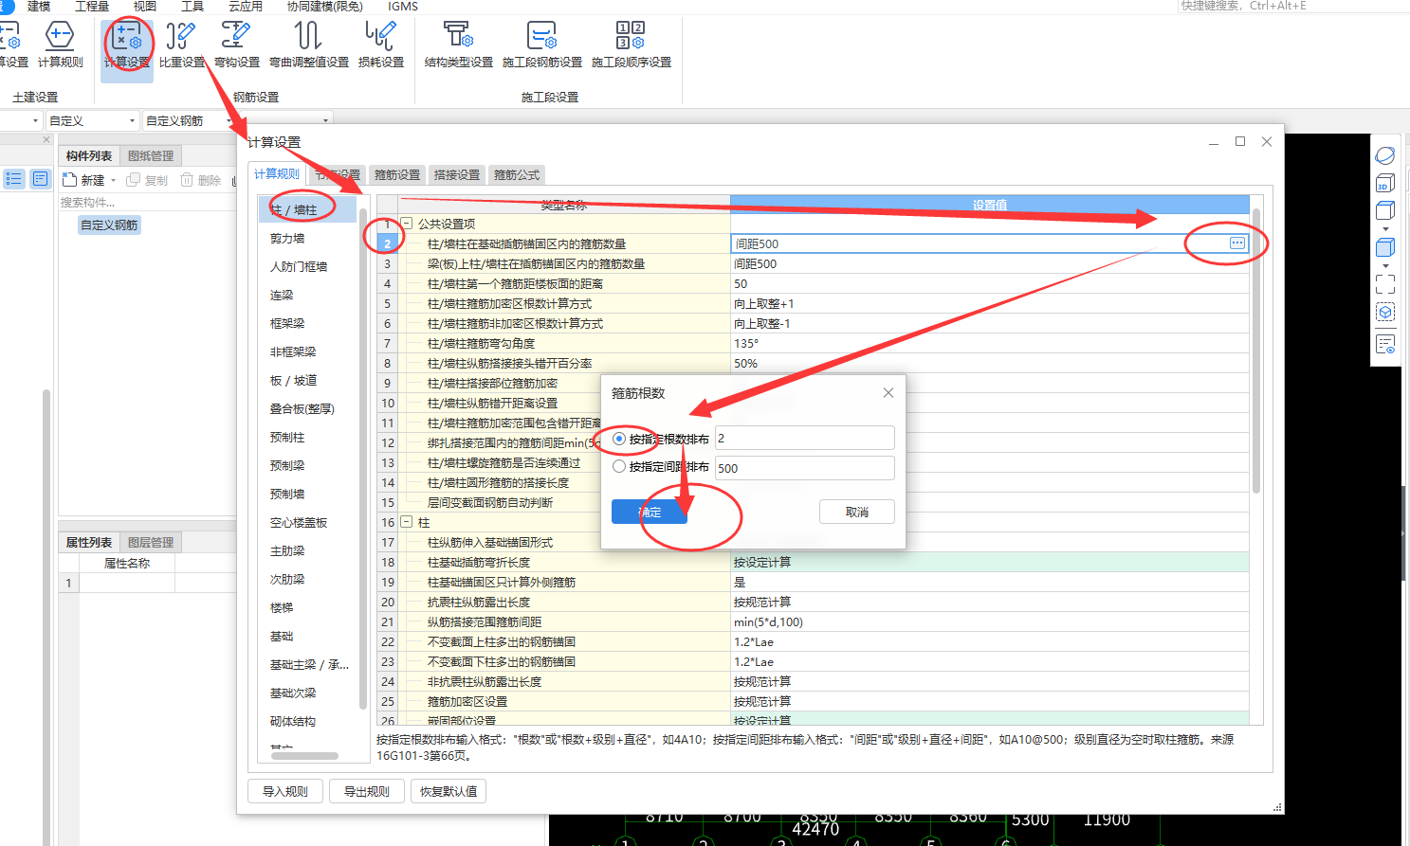Open the ellipsis editor button in row 2
This screenshot has width=1410, height=846.
tap(1237, 243)
